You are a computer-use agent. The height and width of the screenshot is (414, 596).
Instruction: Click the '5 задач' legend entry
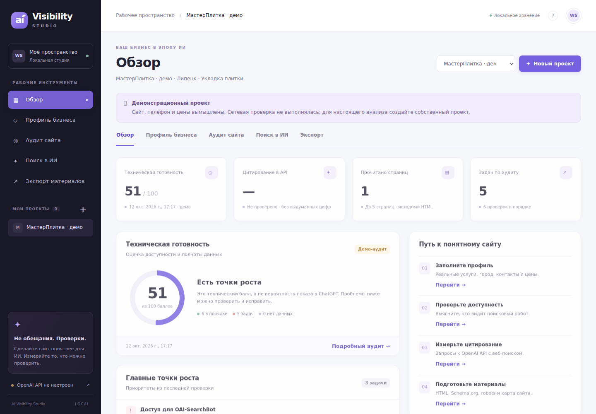click(x=243, y=314)
